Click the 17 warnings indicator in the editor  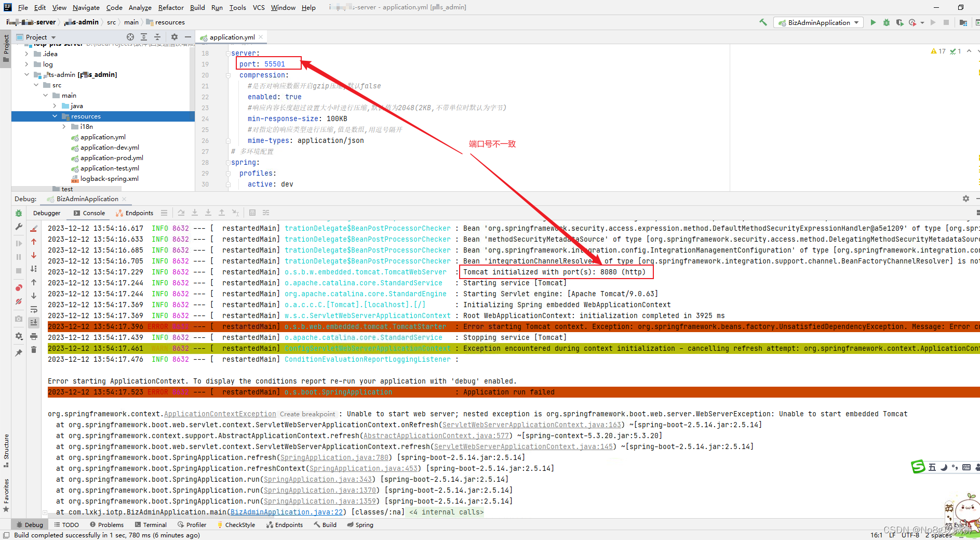click(938, 51)
